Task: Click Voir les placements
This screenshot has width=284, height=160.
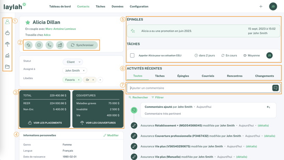Action: [x=45, y=123]
